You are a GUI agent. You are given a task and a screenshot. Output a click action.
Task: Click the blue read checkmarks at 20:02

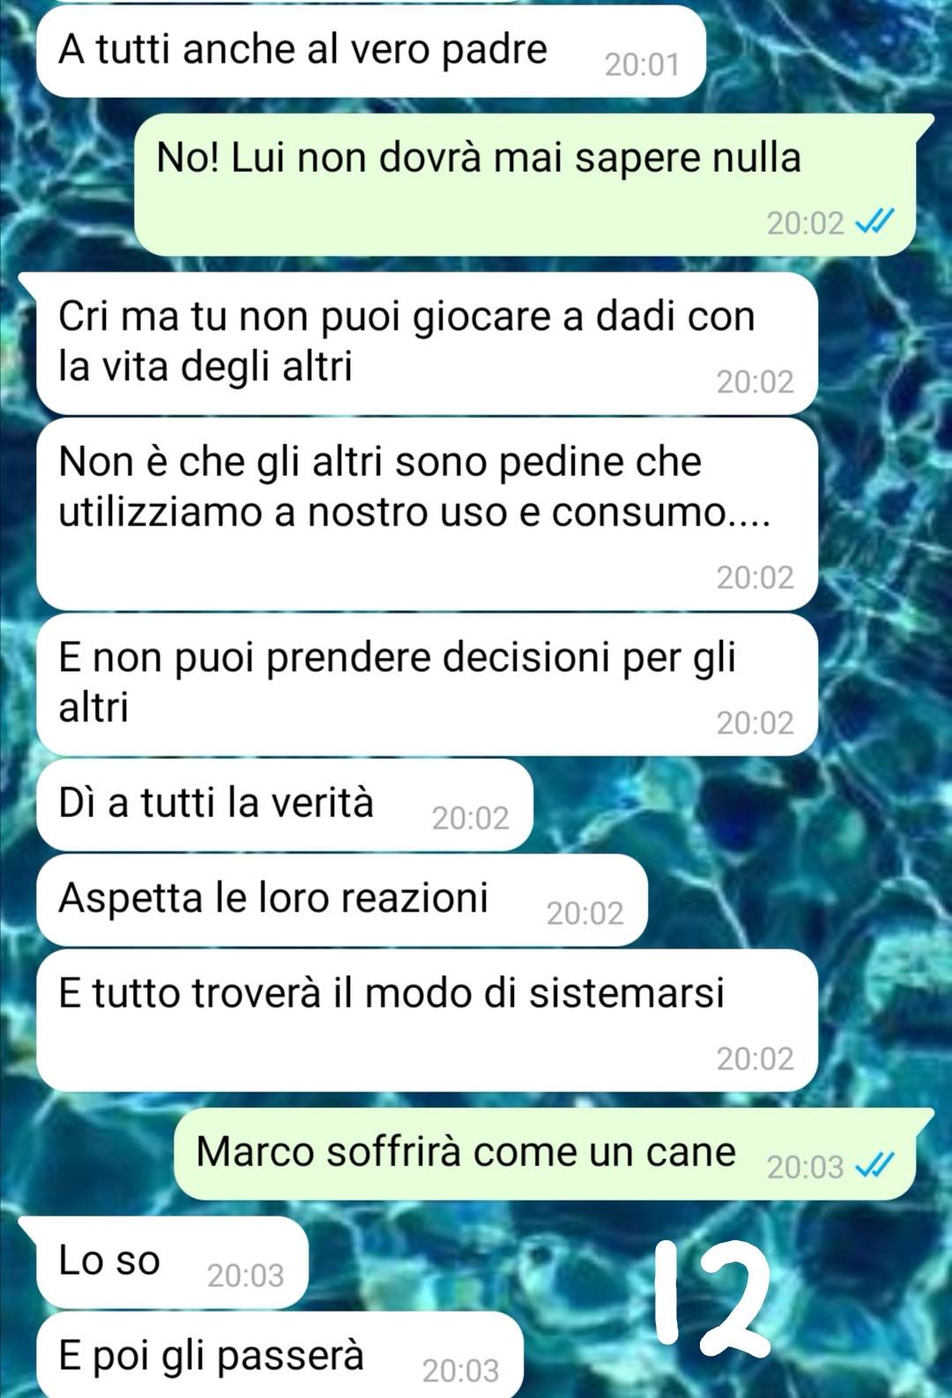point(875,223)
